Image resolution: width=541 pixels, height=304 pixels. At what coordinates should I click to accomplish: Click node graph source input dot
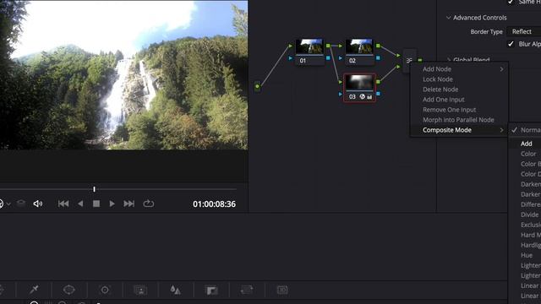257,86
